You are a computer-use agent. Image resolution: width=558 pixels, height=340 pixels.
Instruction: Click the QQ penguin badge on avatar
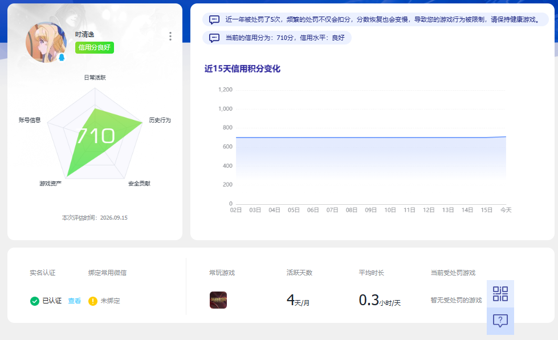pos(62,57)
